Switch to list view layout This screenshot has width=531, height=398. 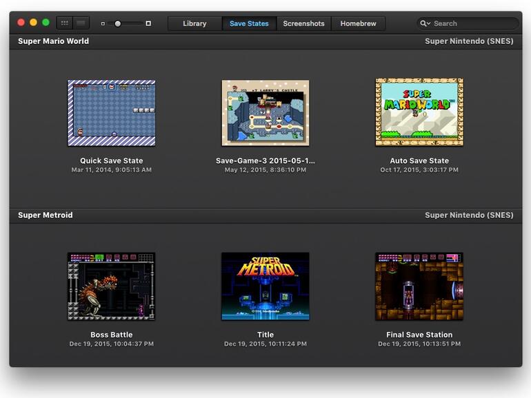[x=81, y=23]
